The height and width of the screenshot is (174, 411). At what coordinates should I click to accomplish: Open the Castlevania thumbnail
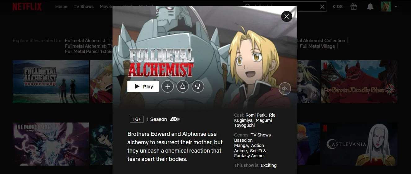click(359, 144)
